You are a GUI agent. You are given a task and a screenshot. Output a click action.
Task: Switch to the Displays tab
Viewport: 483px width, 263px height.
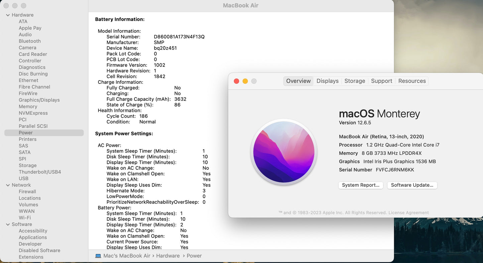pos(327,81)
